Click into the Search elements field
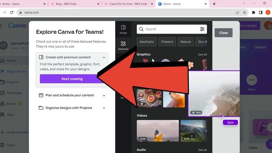The image size is (272, 153). pos(172,29)
